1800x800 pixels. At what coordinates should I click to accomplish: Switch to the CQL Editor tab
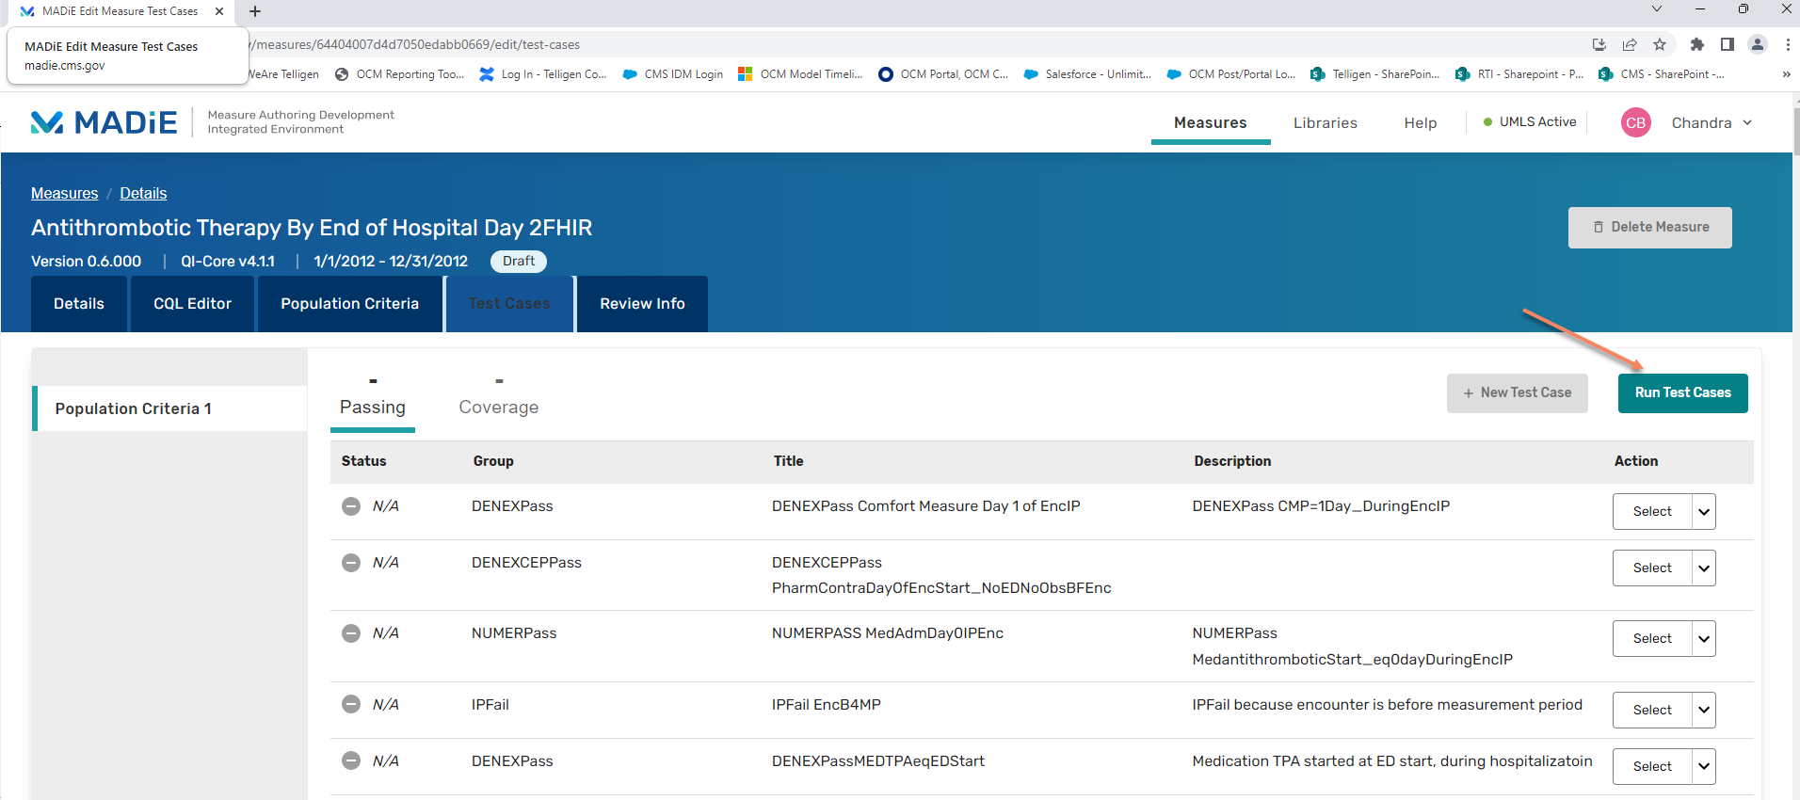pos(193,304)
